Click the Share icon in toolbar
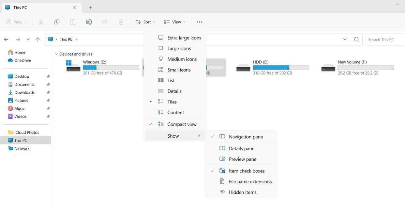 point(105,21)
